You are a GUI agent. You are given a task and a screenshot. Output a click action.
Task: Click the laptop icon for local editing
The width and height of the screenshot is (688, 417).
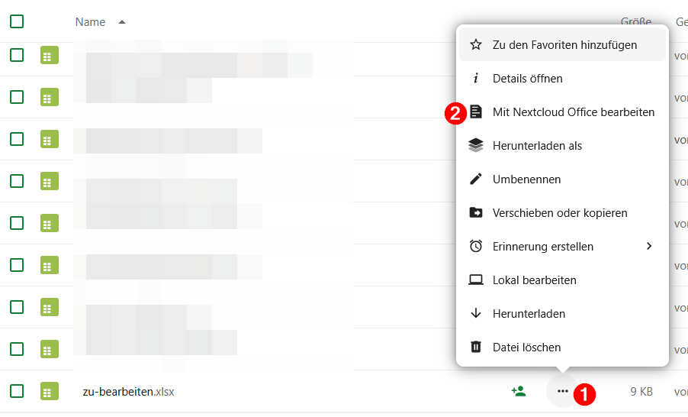click(x=476, y=280)
